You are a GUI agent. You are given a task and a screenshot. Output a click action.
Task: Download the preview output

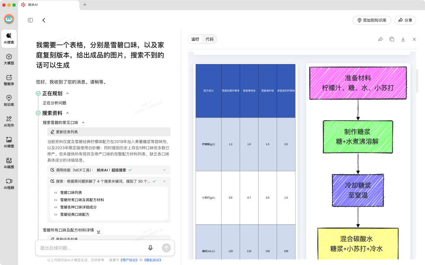[403, 39]
